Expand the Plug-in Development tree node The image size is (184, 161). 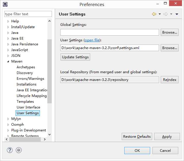tap(8, 131)
